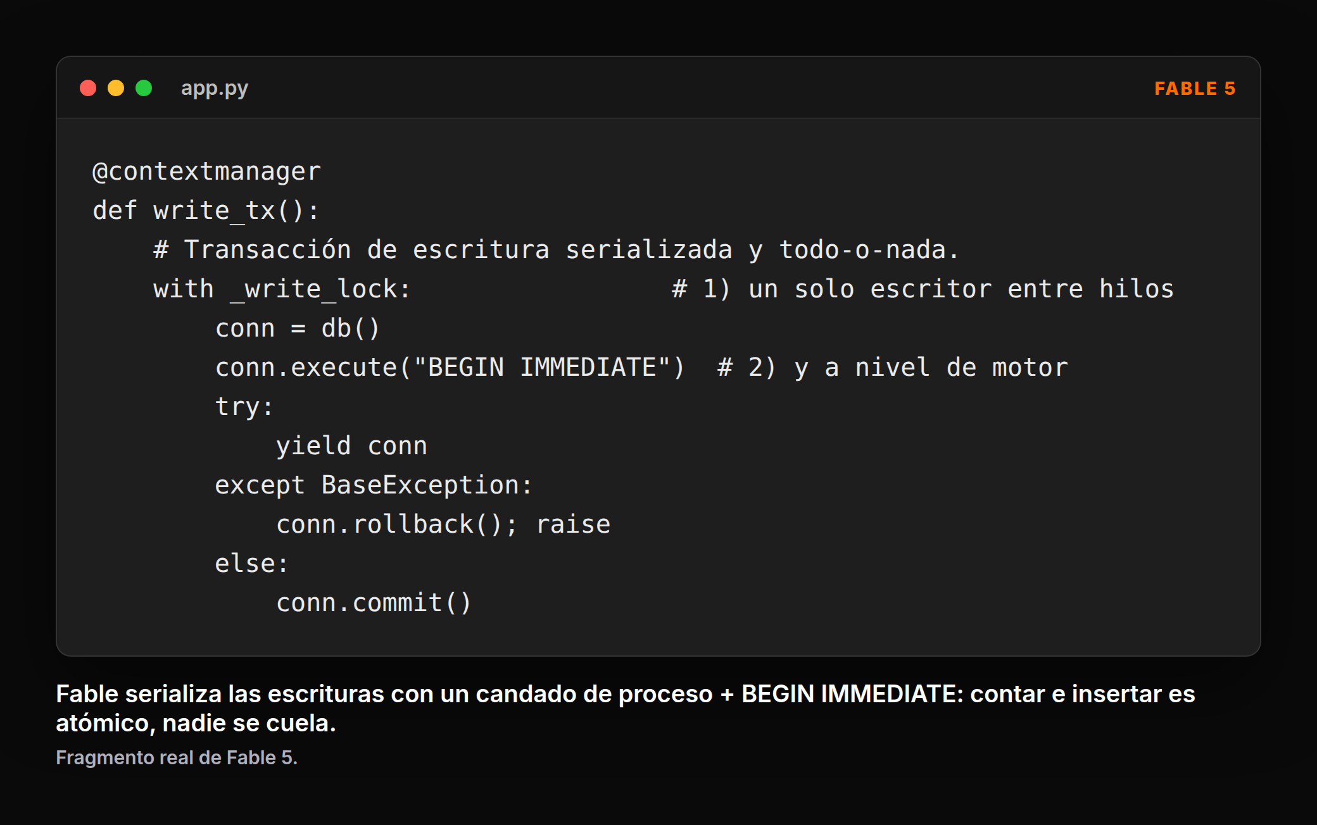Screen dimensions: 1317x825
Task: Click the except BaseException line
Action: click(374, 485)
